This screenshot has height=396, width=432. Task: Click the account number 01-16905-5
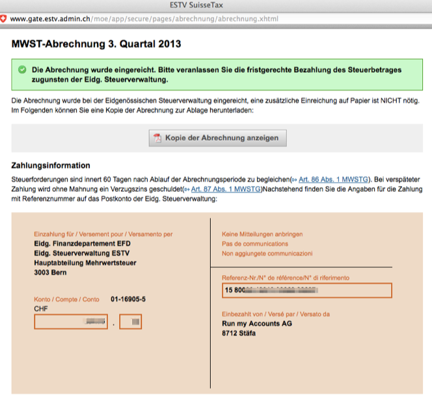pyautogui.click(x=128, y=299)
